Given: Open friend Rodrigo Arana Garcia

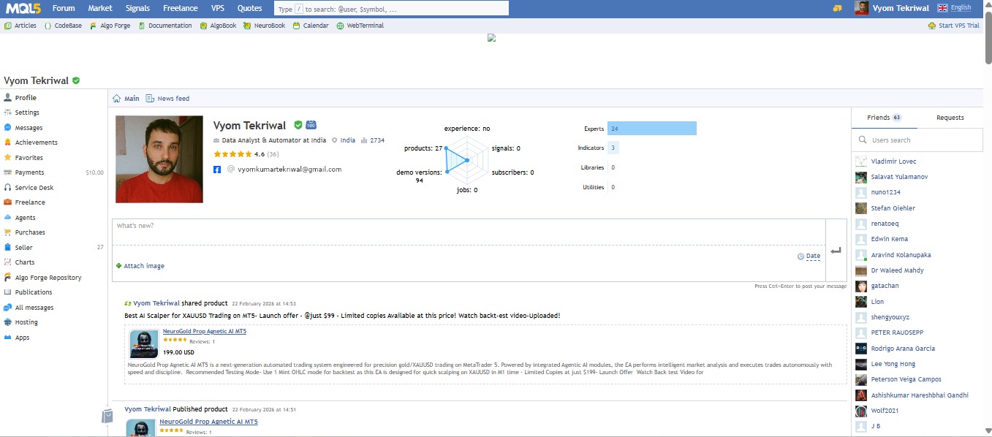Looking at the screenshot, I should 903,349.
